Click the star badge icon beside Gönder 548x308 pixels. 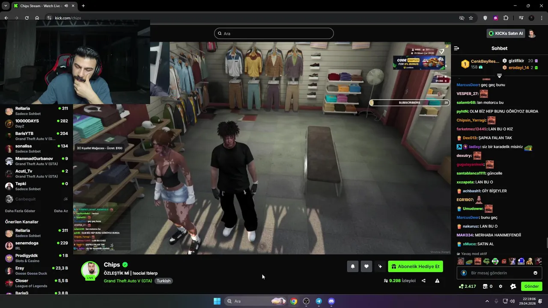coord(513,286)
